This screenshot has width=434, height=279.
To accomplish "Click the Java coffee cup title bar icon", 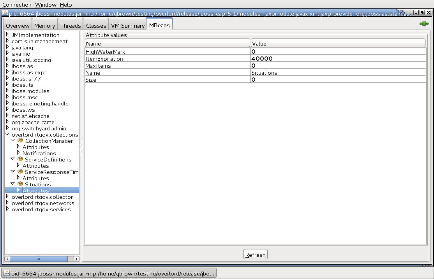I will [x=5, y=13].
